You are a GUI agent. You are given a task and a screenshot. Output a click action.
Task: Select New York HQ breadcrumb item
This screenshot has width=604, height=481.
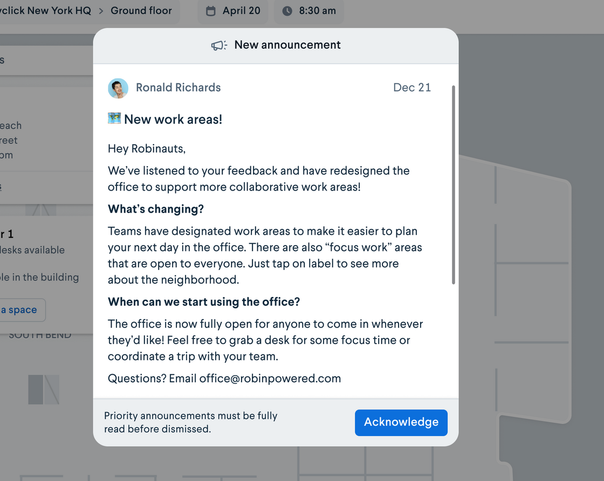(x=45, y=10)
